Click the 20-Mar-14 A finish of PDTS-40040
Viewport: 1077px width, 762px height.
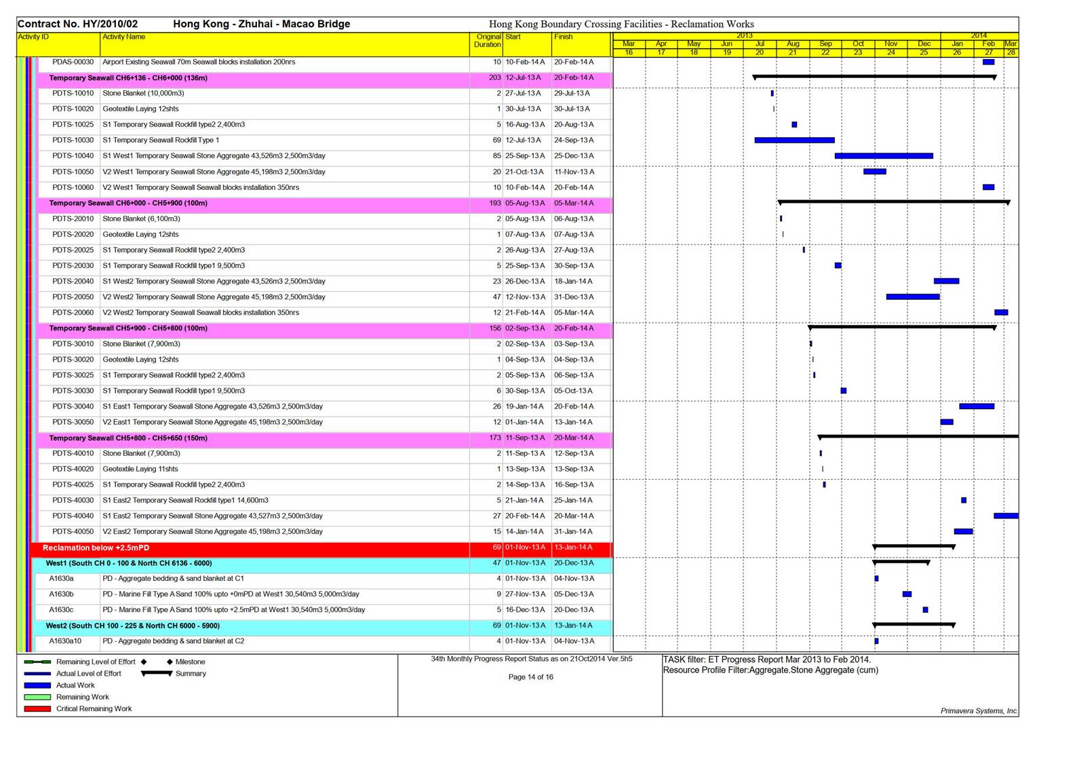[x=574, y=516]
